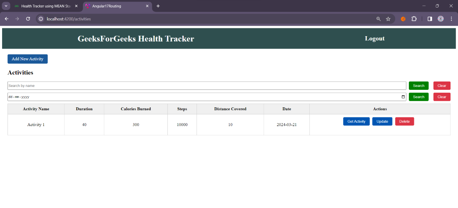Reload the current page

click(x=28, y=19)
